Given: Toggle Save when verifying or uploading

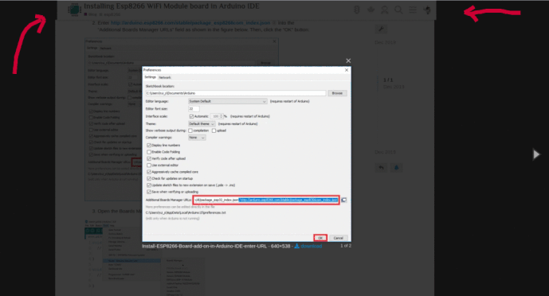Looking at the screenshot, I should 149,192.
